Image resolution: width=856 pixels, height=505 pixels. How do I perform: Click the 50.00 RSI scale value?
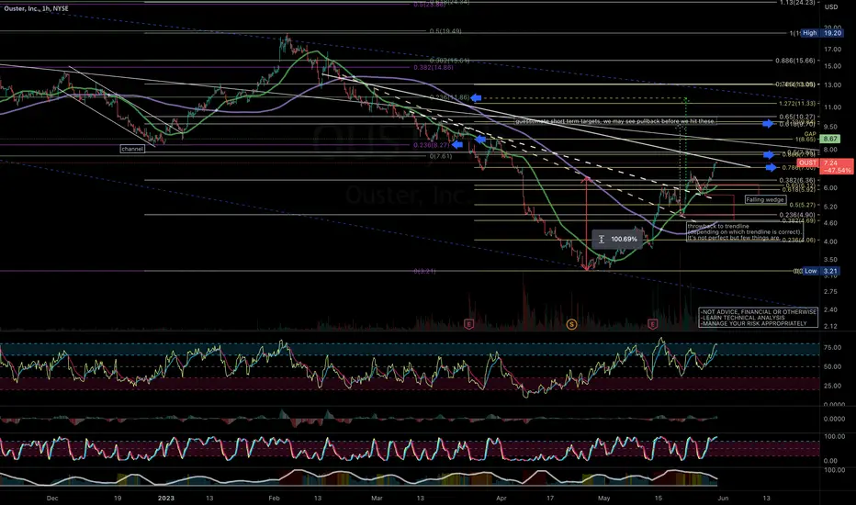click(x=832, y=367)
